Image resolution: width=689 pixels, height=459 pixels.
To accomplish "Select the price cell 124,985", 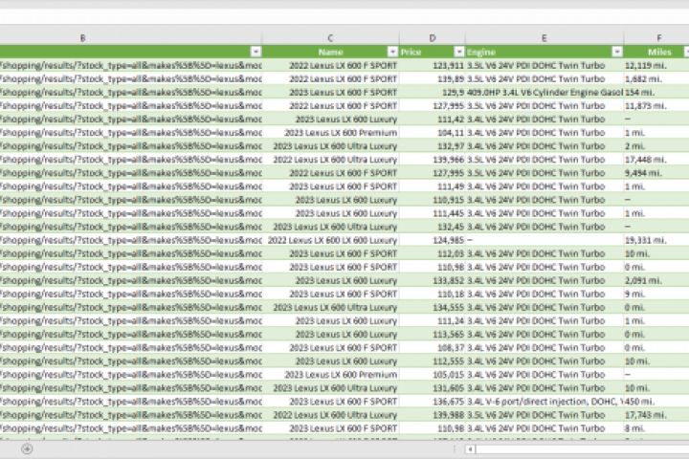I will (432, 240).
